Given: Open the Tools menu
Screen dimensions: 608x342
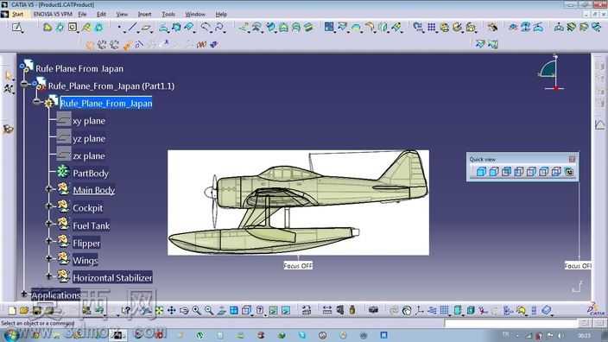Looking at the screenshot, I should (168, 15).
